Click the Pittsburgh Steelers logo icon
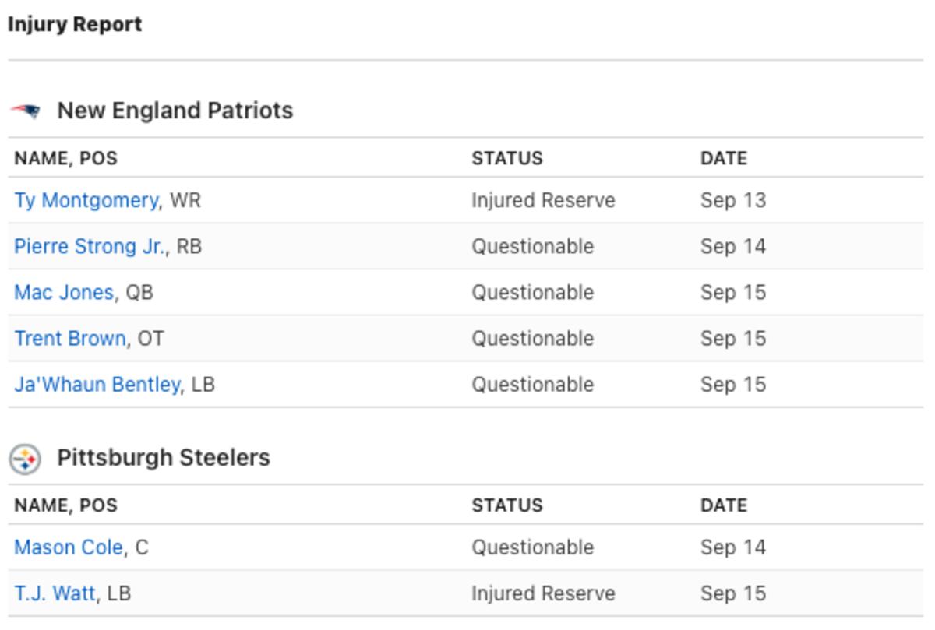This screenshot has height=630, width=935. pyautogui.click(x=25, y=459)
